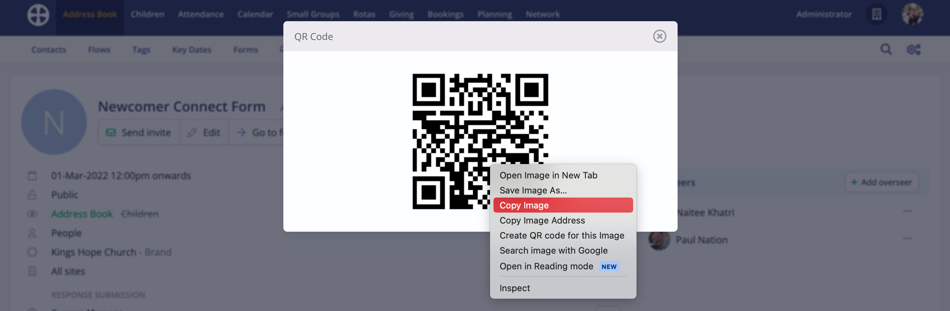Click the large N form avatar
Viewport: 950px width, 311px height.
pyautogui.click(x=54, y=122)
